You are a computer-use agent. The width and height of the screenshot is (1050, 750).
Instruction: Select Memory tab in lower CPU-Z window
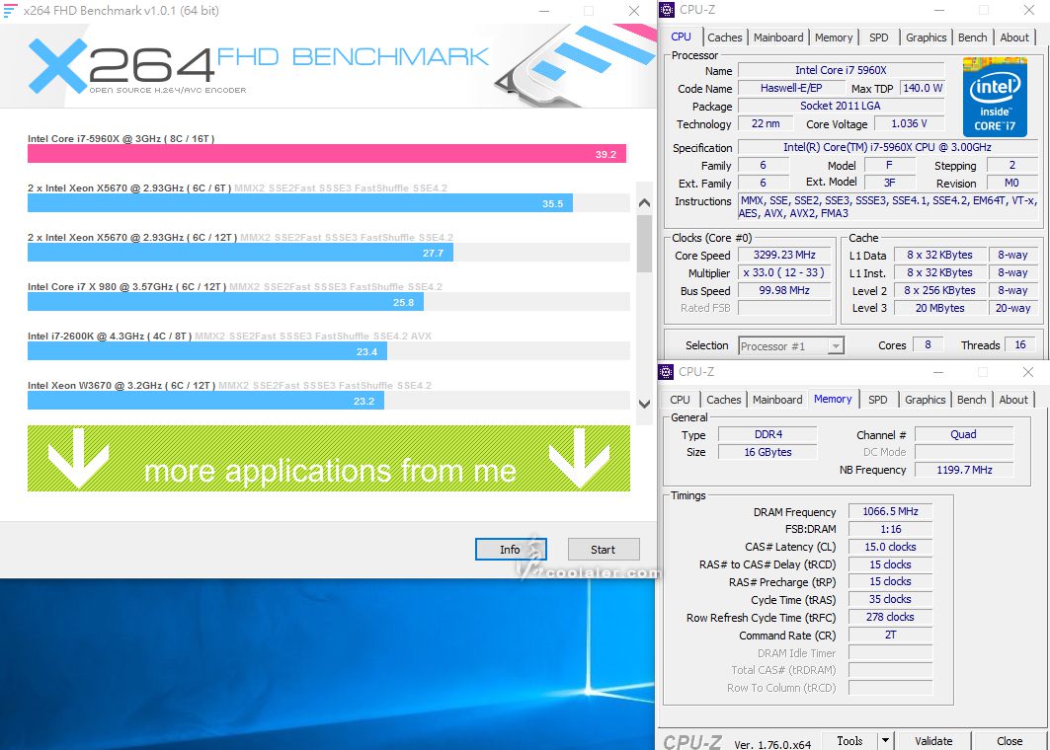click(x=833, y=399)
